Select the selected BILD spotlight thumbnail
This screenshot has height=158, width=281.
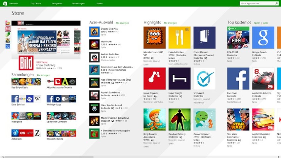pyautogui.click(x=8, y=29)
